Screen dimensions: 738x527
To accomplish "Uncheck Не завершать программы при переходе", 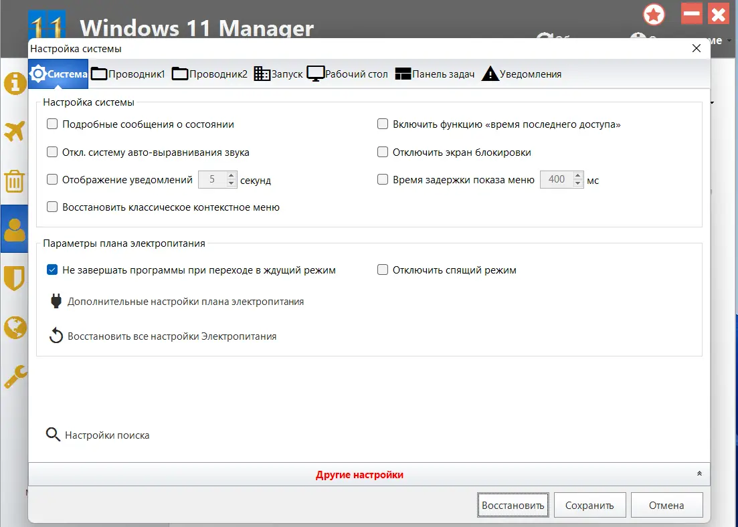I will (52, 270).
